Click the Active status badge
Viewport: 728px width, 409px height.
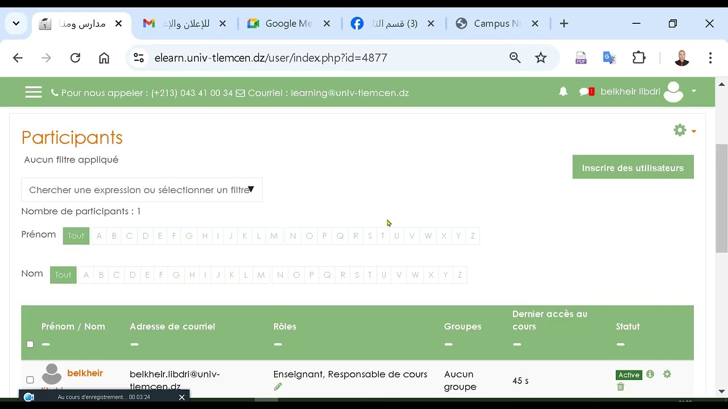coord(629,375)
